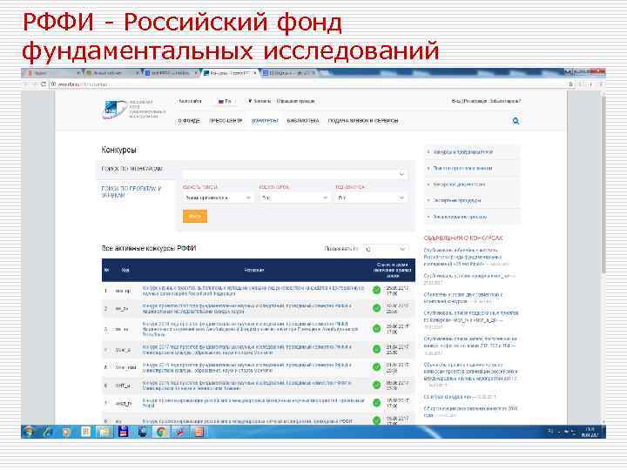The height and width of the screenshot is (470, 627).
Task: Expand the wide competition selection dropdown
Action: (294, 174)
